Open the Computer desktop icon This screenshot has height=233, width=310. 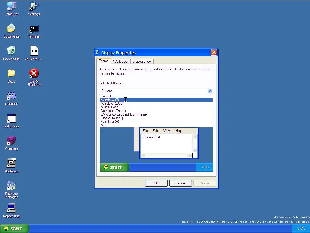click(12, 8)
